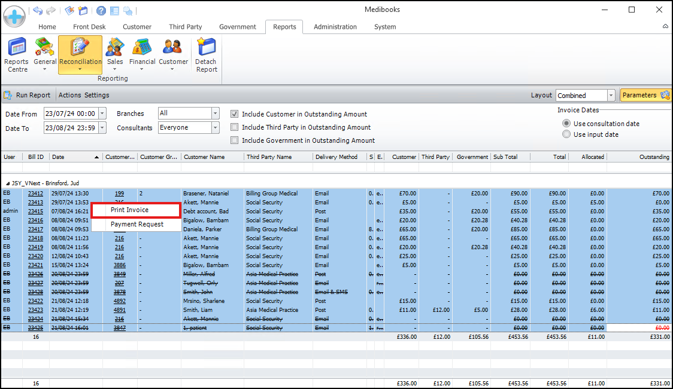Click the Detach Report icon
This screenshot has width=673, height=389.
coord(207,54)
